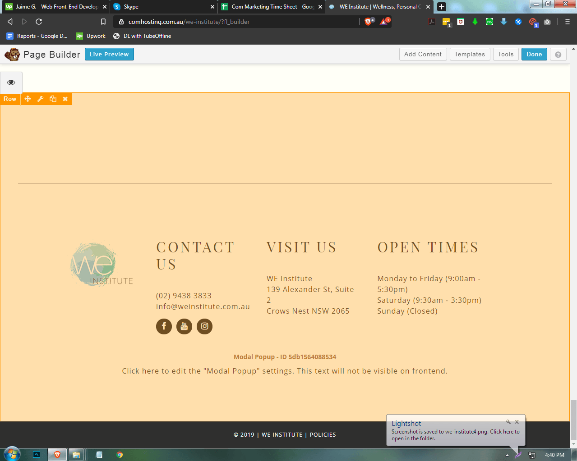
Task: Open Lightshot notification settings wrench
Action: click(508, 422)
